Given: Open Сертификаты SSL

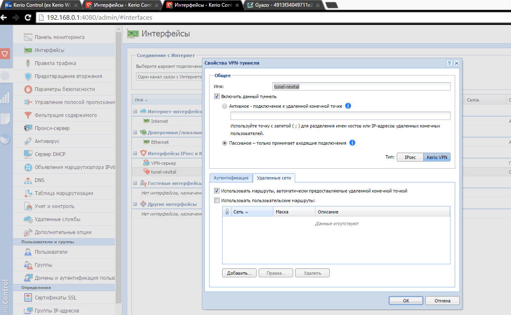Looking at the screenshot, I should [x=55, y=298].
